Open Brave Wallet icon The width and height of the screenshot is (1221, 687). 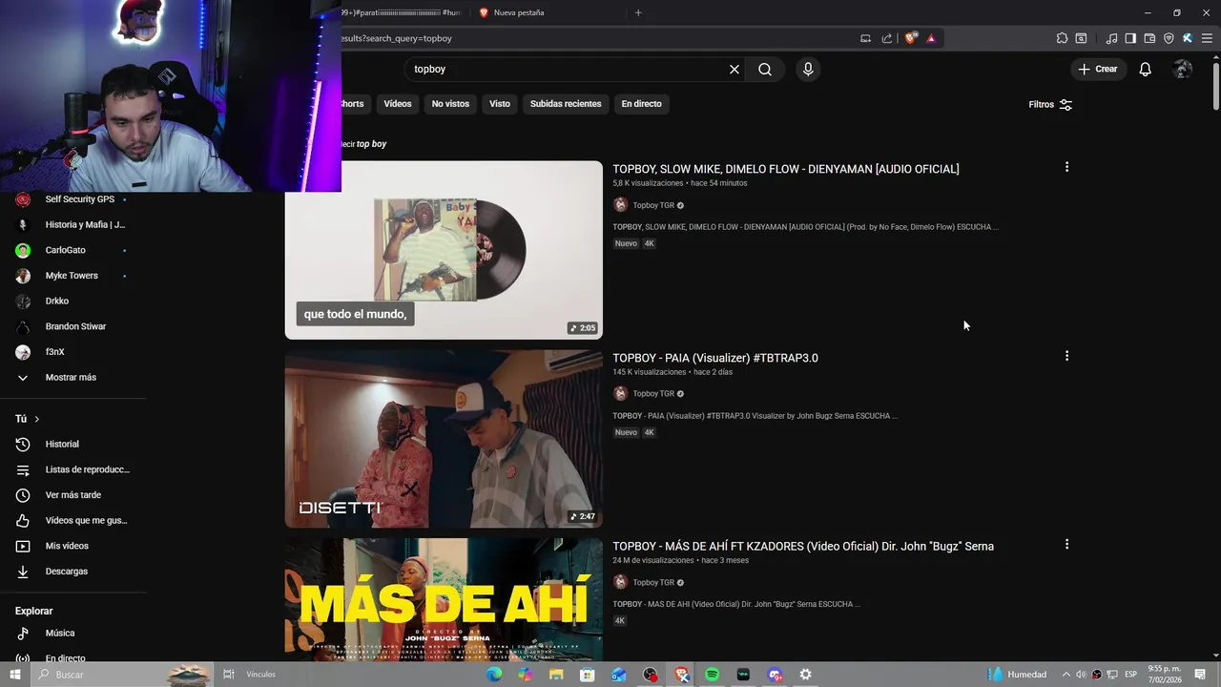(1149, 38)
